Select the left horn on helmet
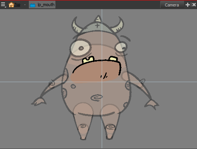The height and width of the screenshot is (149, 197). pos(76,26)
